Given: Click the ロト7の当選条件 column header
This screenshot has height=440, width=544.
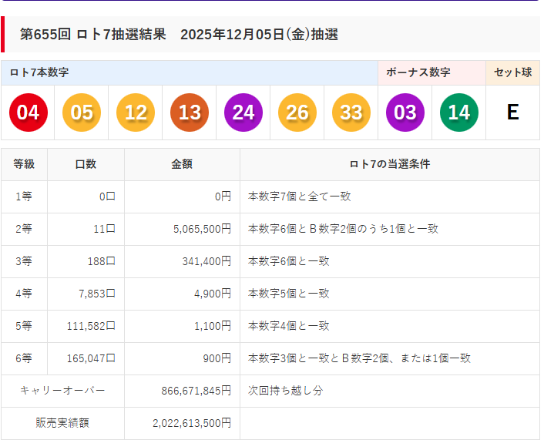Looking at the screenshot, I should coord(389,164).
